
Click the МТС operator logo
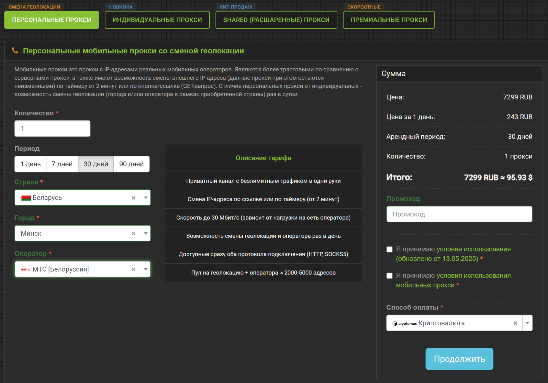[x=25, y=269]
